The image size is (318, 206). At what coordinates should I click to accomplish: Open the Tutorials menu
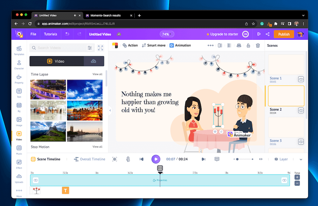(51, 34)
